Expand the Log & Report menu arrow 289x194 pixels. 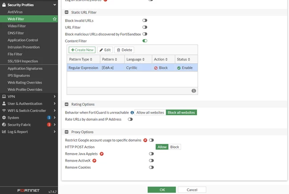55,131
